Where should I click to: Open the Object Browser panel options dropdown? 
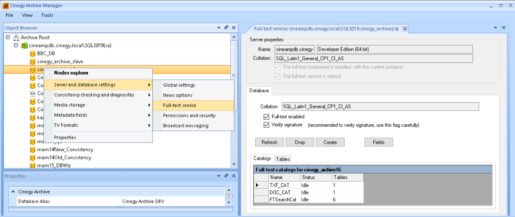[x=219, y=28]
